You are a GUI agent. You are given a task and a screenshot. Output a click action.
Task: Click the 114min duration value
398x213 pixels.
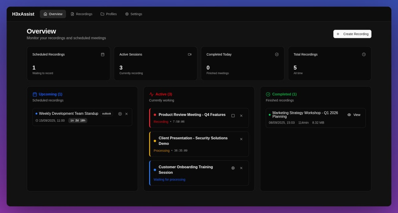pyautogui.click(x=303, y=123)
